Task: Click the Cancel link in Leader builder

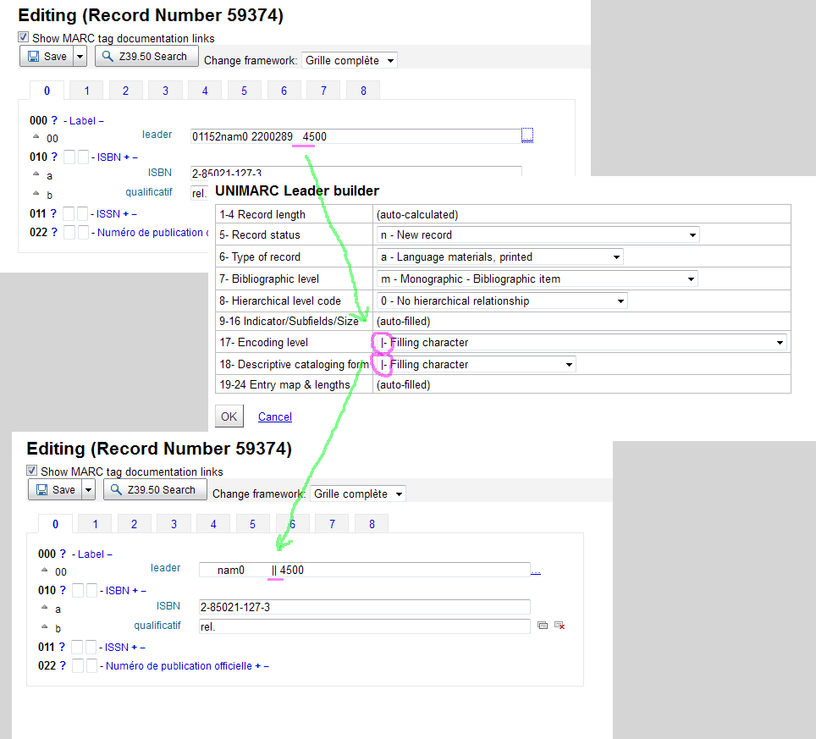Action: pyautogui.click(x=275, y=416)
